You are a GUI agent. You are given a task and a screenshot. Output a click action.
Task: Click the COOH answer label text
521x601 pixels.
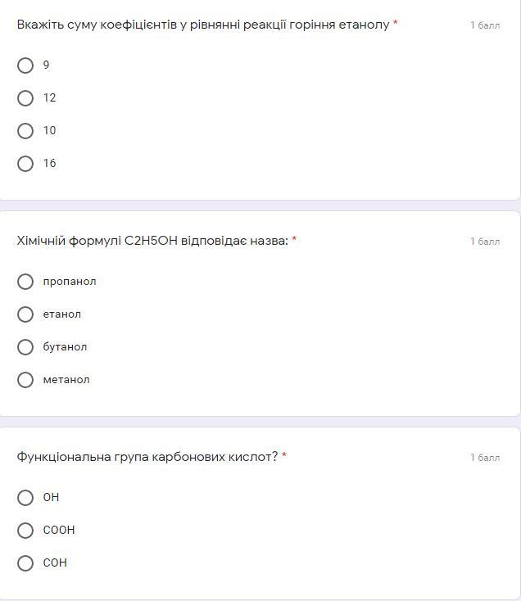point(59,531)
